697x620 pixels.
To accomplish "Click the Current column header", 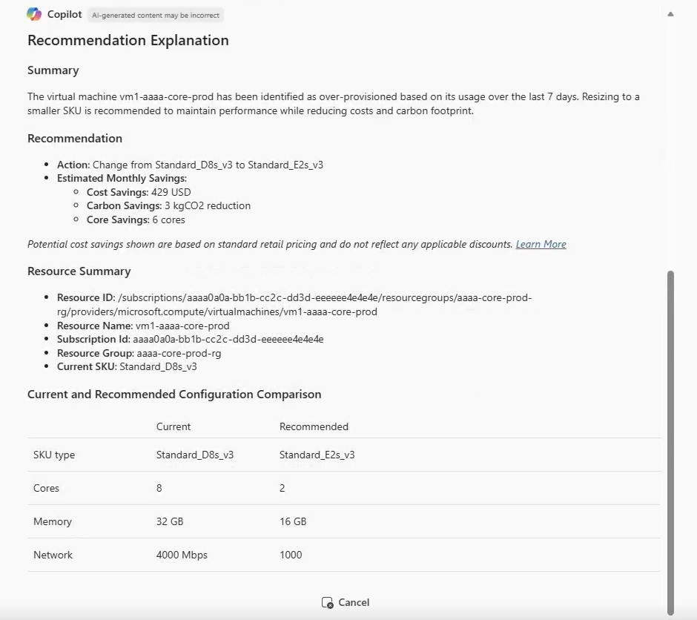I will click(x=174, y=426).
